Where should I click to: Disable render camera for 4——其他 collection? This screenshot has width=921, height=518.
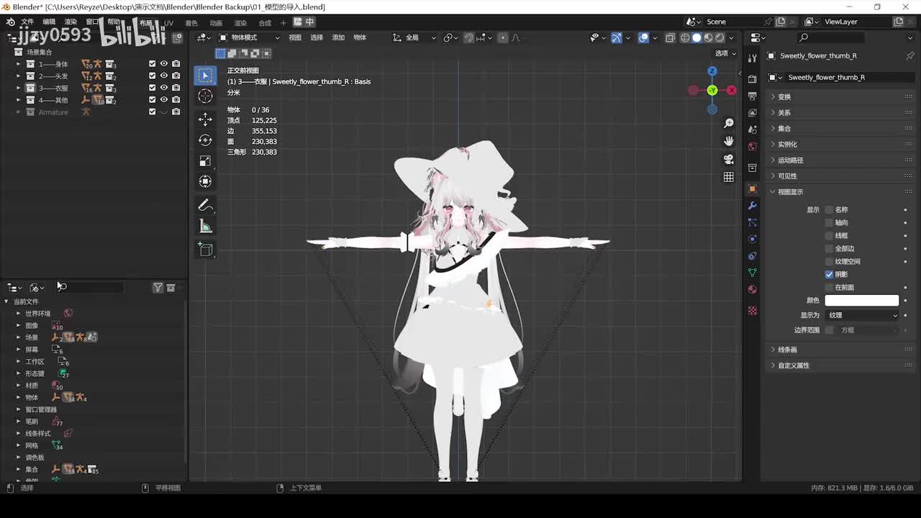point(176,99)
